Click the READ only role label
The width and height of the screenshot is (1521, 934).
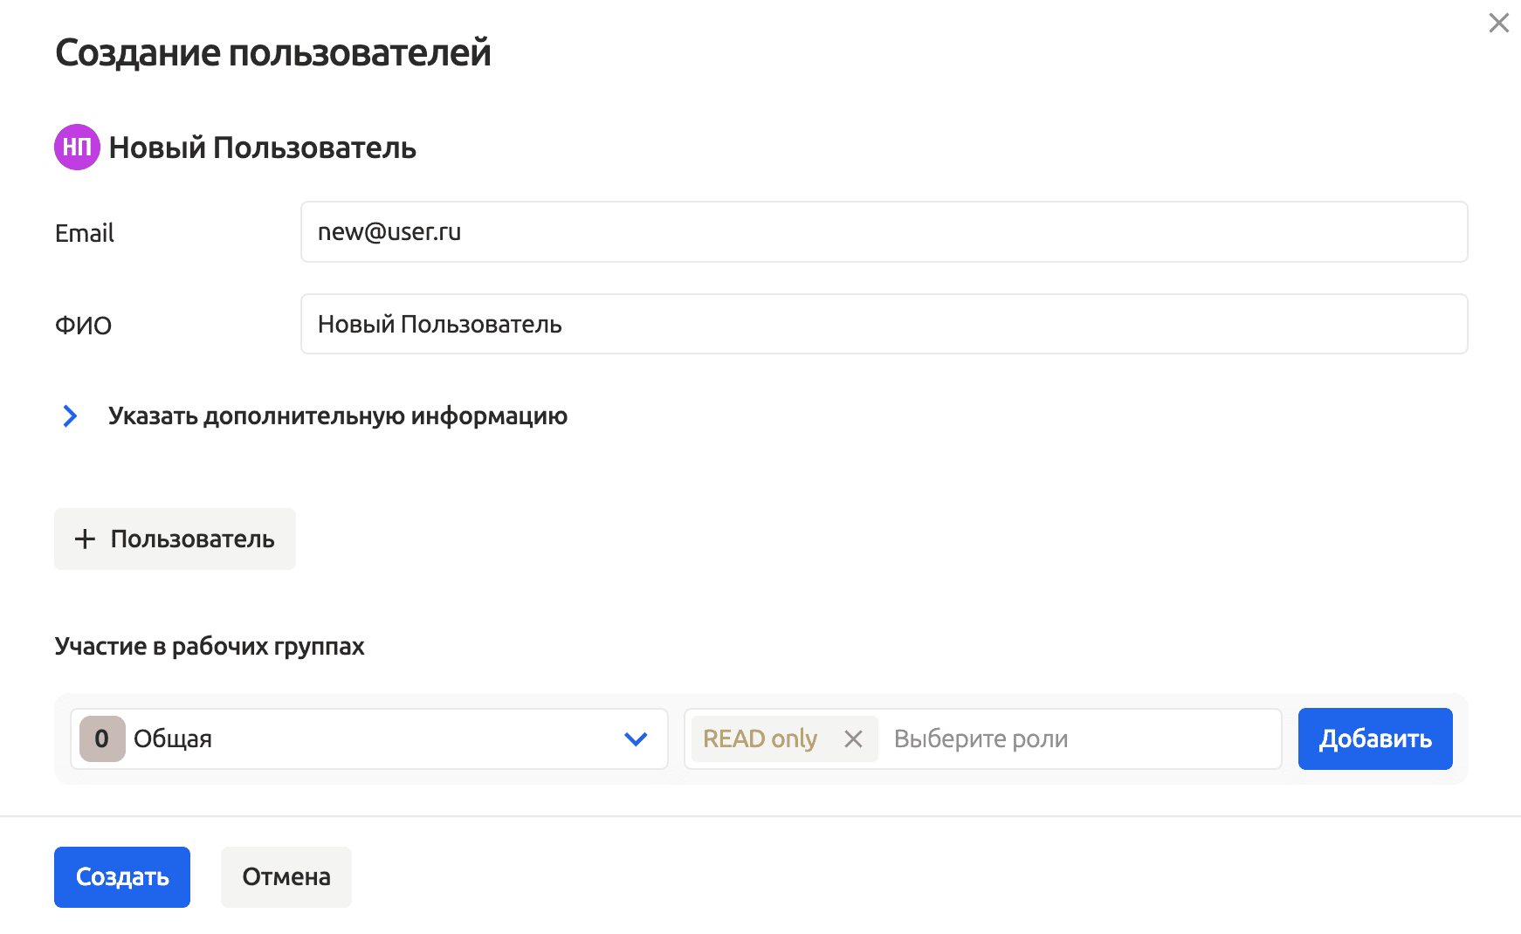coord(760,738)
